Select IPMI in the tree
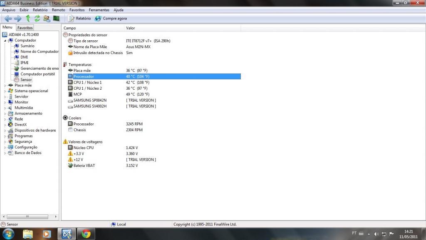This screenshot has height=240, width=426. coord(25,63)
